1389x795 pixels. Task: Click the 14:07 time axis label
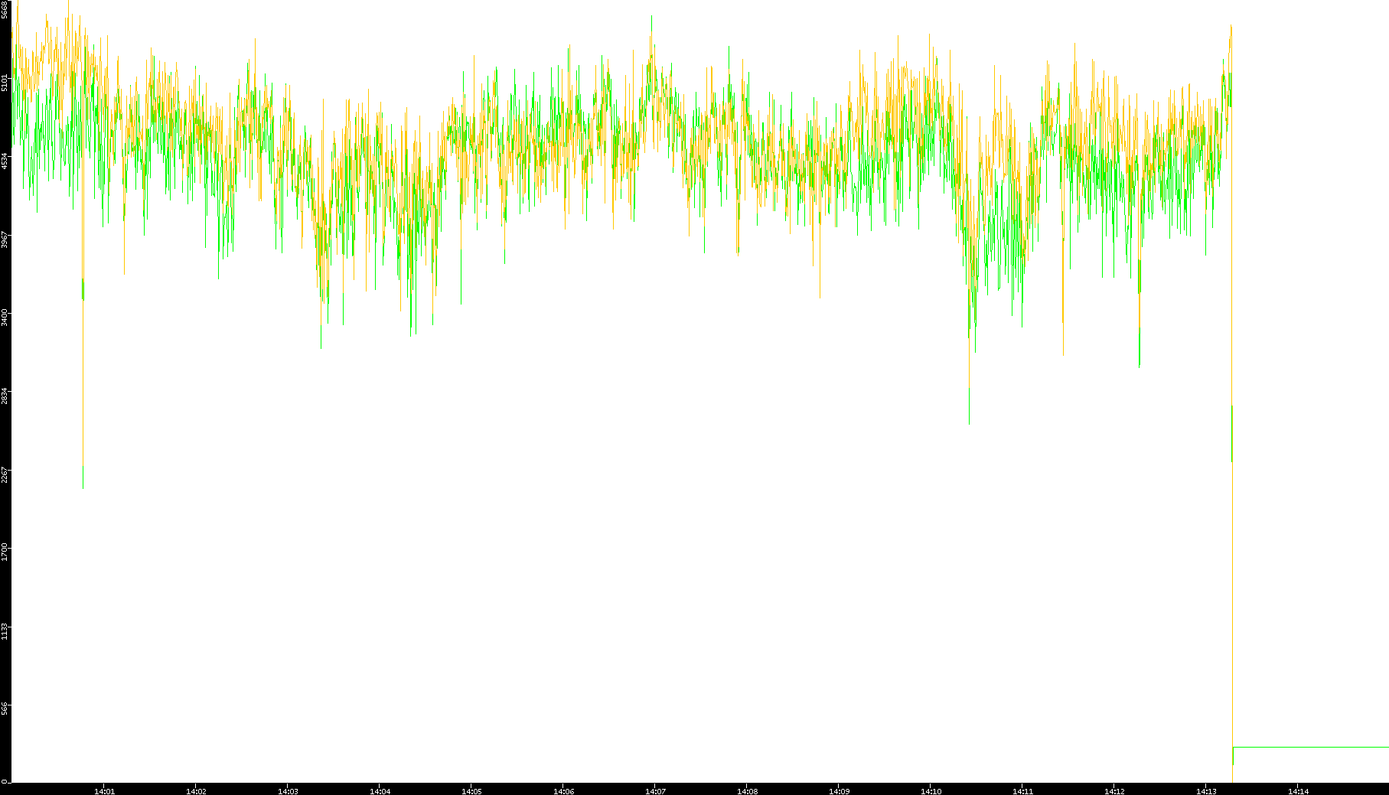click(655, 791)
